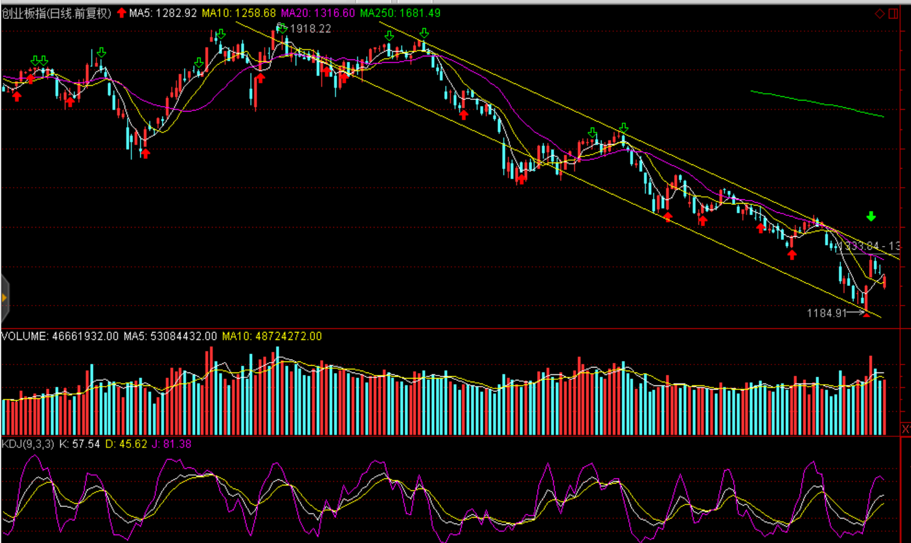
Task: Click the MA250: 1681.49 label
Action: click(x=400, y=13)
